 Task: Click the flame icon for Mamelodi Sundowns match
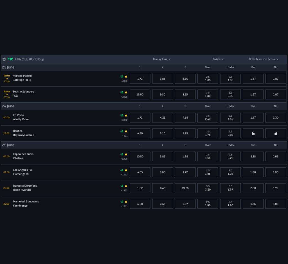coord(126,202)
